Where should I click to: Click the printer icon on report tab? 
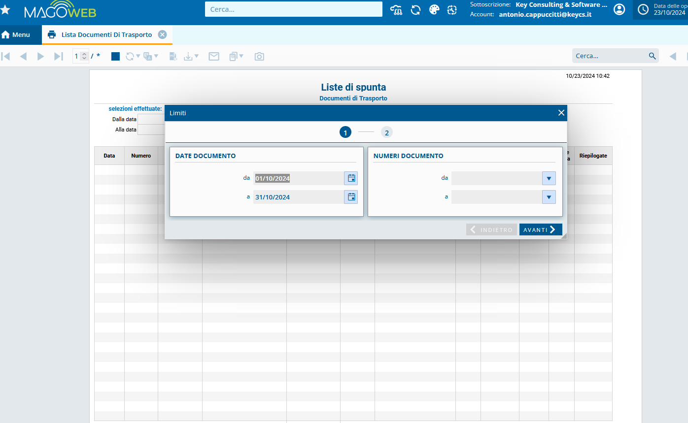tap(52, 34)
